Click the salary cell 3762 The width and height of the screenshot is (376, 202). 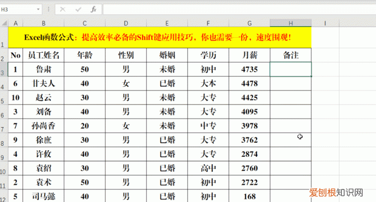pyautogui.click(x=249, y=140)
